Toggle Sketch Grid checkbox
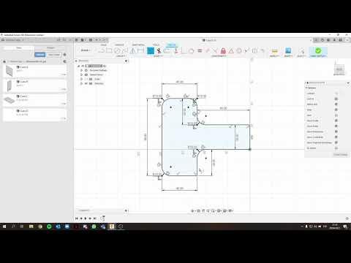 tap(336, 104)
